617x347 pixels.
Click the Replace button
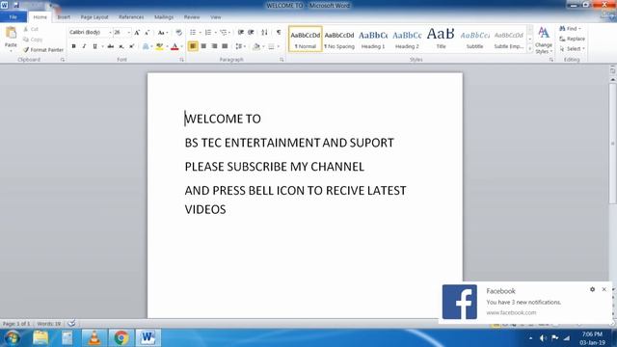(x=572, y=39)
